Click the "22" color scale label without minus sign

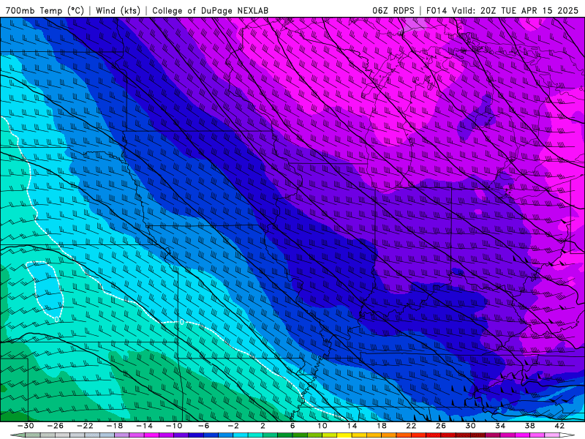[x=411, y=426]
